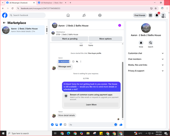Open the Groups icon in top navigation

(x=100, y=15)
